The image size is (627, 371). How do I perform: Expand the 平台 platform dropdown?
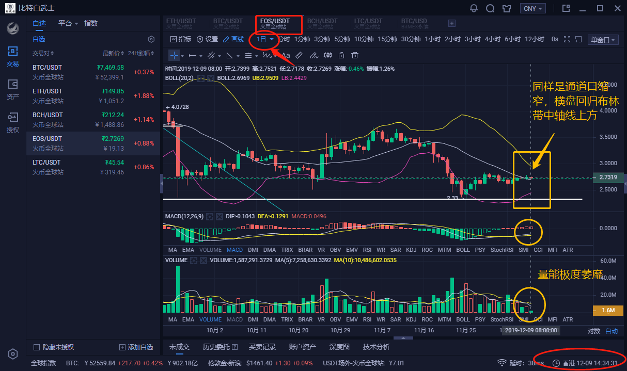click(68, 23)
